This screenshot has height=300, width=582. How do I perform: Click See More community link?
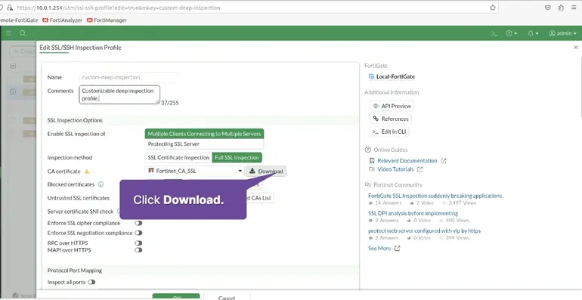[379, 248]
